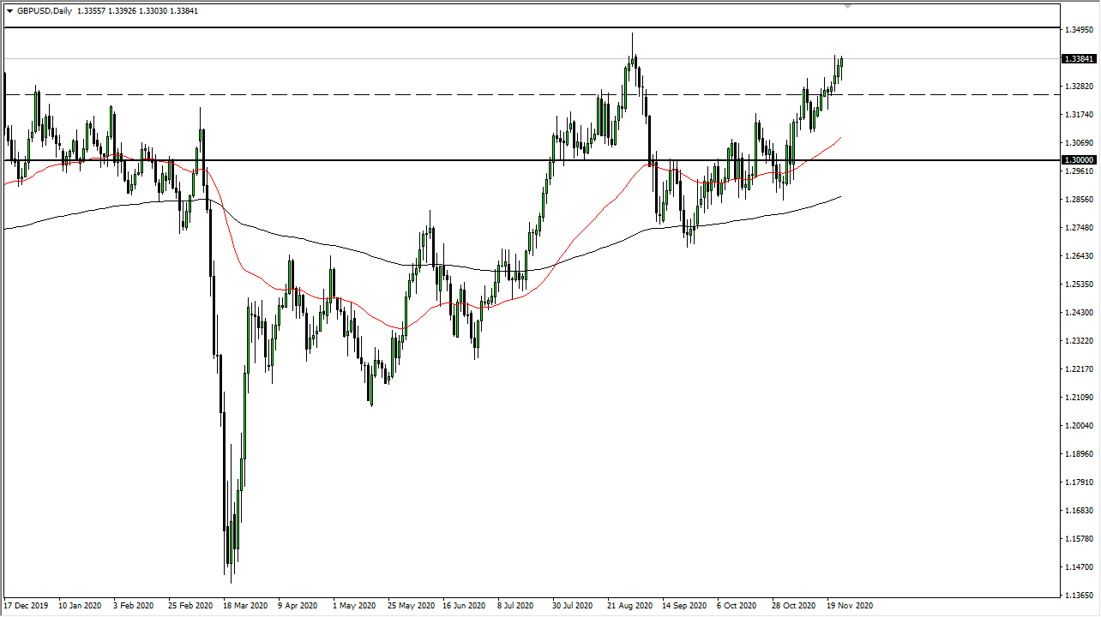1101x617 pixels.
Task: Select the 1.34950 price scale label
Action: click(x=1077, y=28)
